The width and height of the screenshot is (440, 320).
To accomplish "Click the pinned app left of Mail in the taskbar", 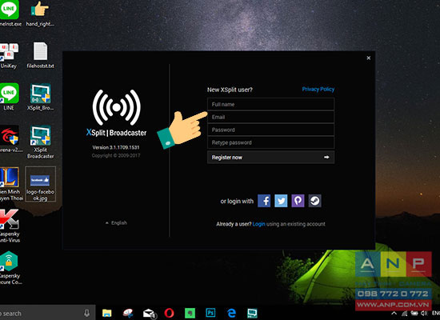I will point(128,313).
